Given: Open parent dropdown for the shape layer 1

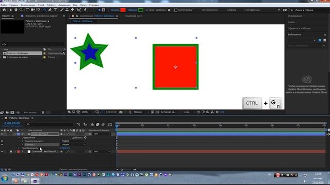Looking at the screenshot, I should click(x=102, y=134).
